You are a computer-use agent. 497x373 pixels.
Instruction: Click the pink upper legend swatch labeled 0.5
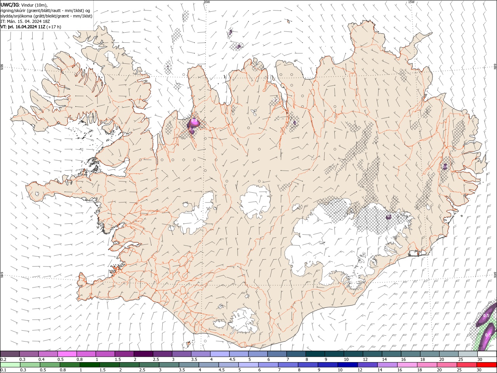point(67,354)
